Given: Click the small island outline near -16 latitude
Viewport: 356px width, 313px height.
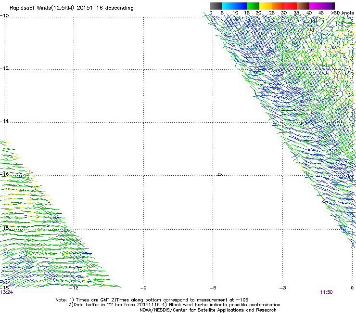Looking at the screenshot, I should pyautogui.click(x=219, y=175).
